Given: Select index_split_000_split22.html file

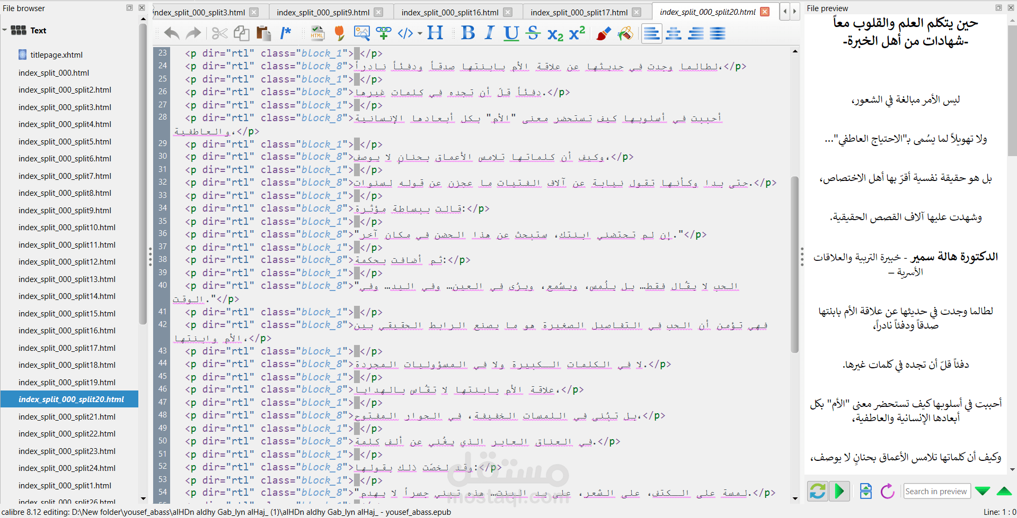Looking at the screenshot, I should [x=67, y=434].
